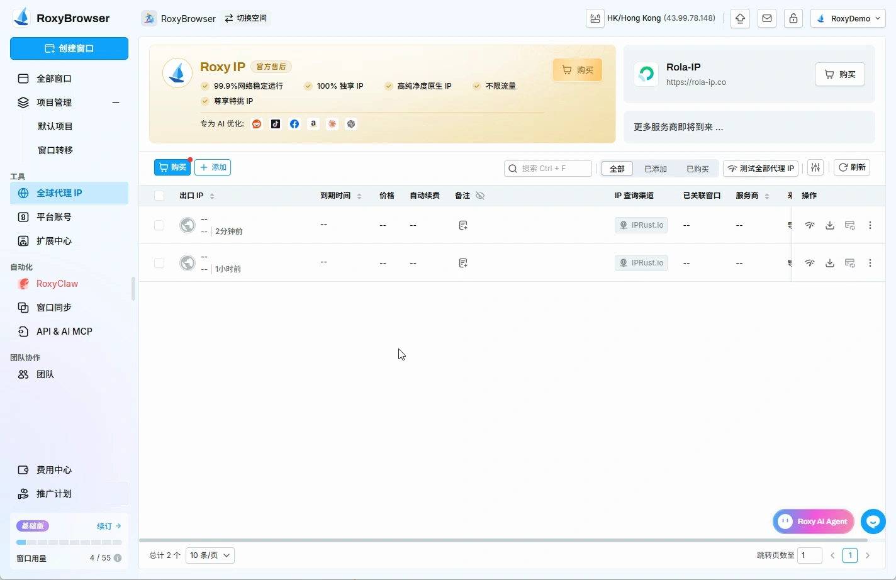Click the Reddit icon in AI optimization row
Screen dimensions: 896x580
click(257, 124)
